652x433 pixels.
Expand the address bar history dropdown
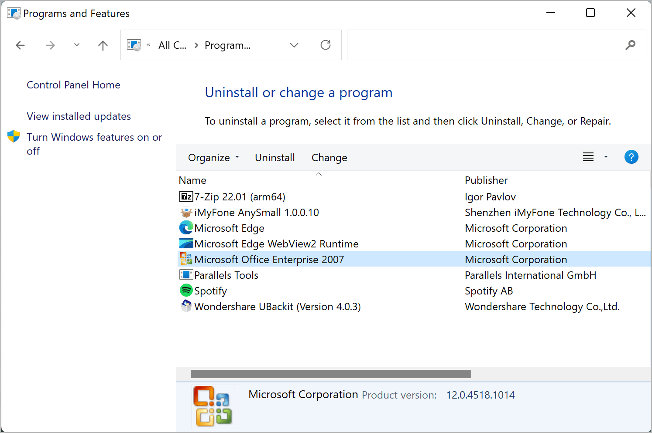pos(294,45)
